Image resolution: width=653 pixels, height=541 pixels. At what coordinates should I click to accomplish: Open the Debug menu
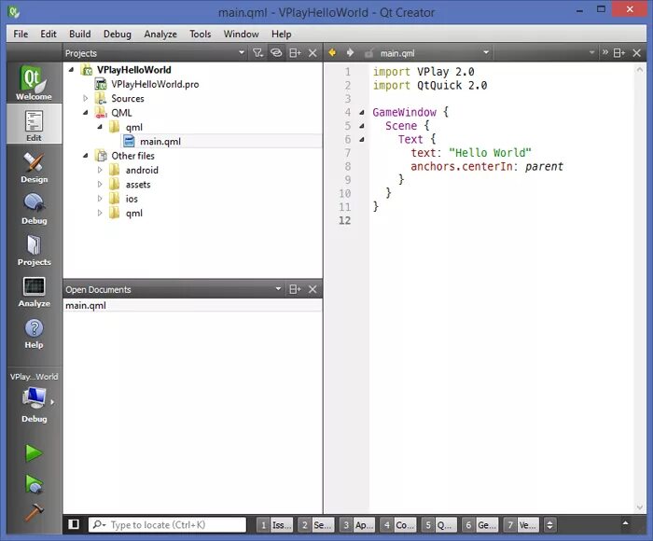click(117, 34)
